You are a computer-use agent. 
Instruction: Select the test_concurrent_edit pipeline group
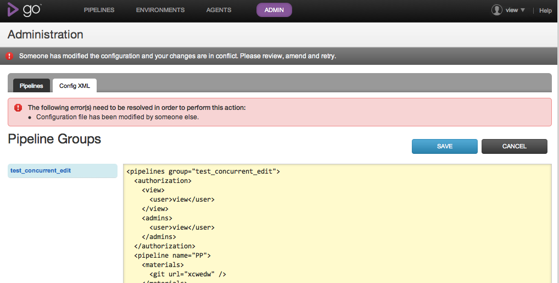41,171
